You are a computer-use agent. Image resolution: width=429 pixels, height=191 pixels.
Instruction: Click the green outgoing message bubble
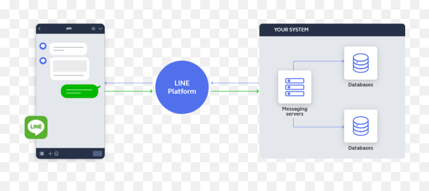pos(81,91)
